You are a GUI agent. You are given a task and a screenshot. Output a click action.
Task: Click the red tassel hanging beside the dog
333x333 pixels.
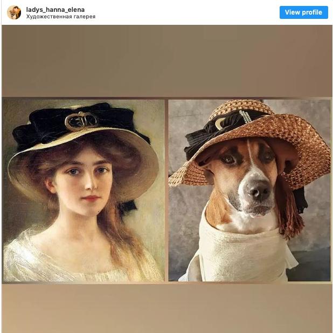tap(288, 209)
